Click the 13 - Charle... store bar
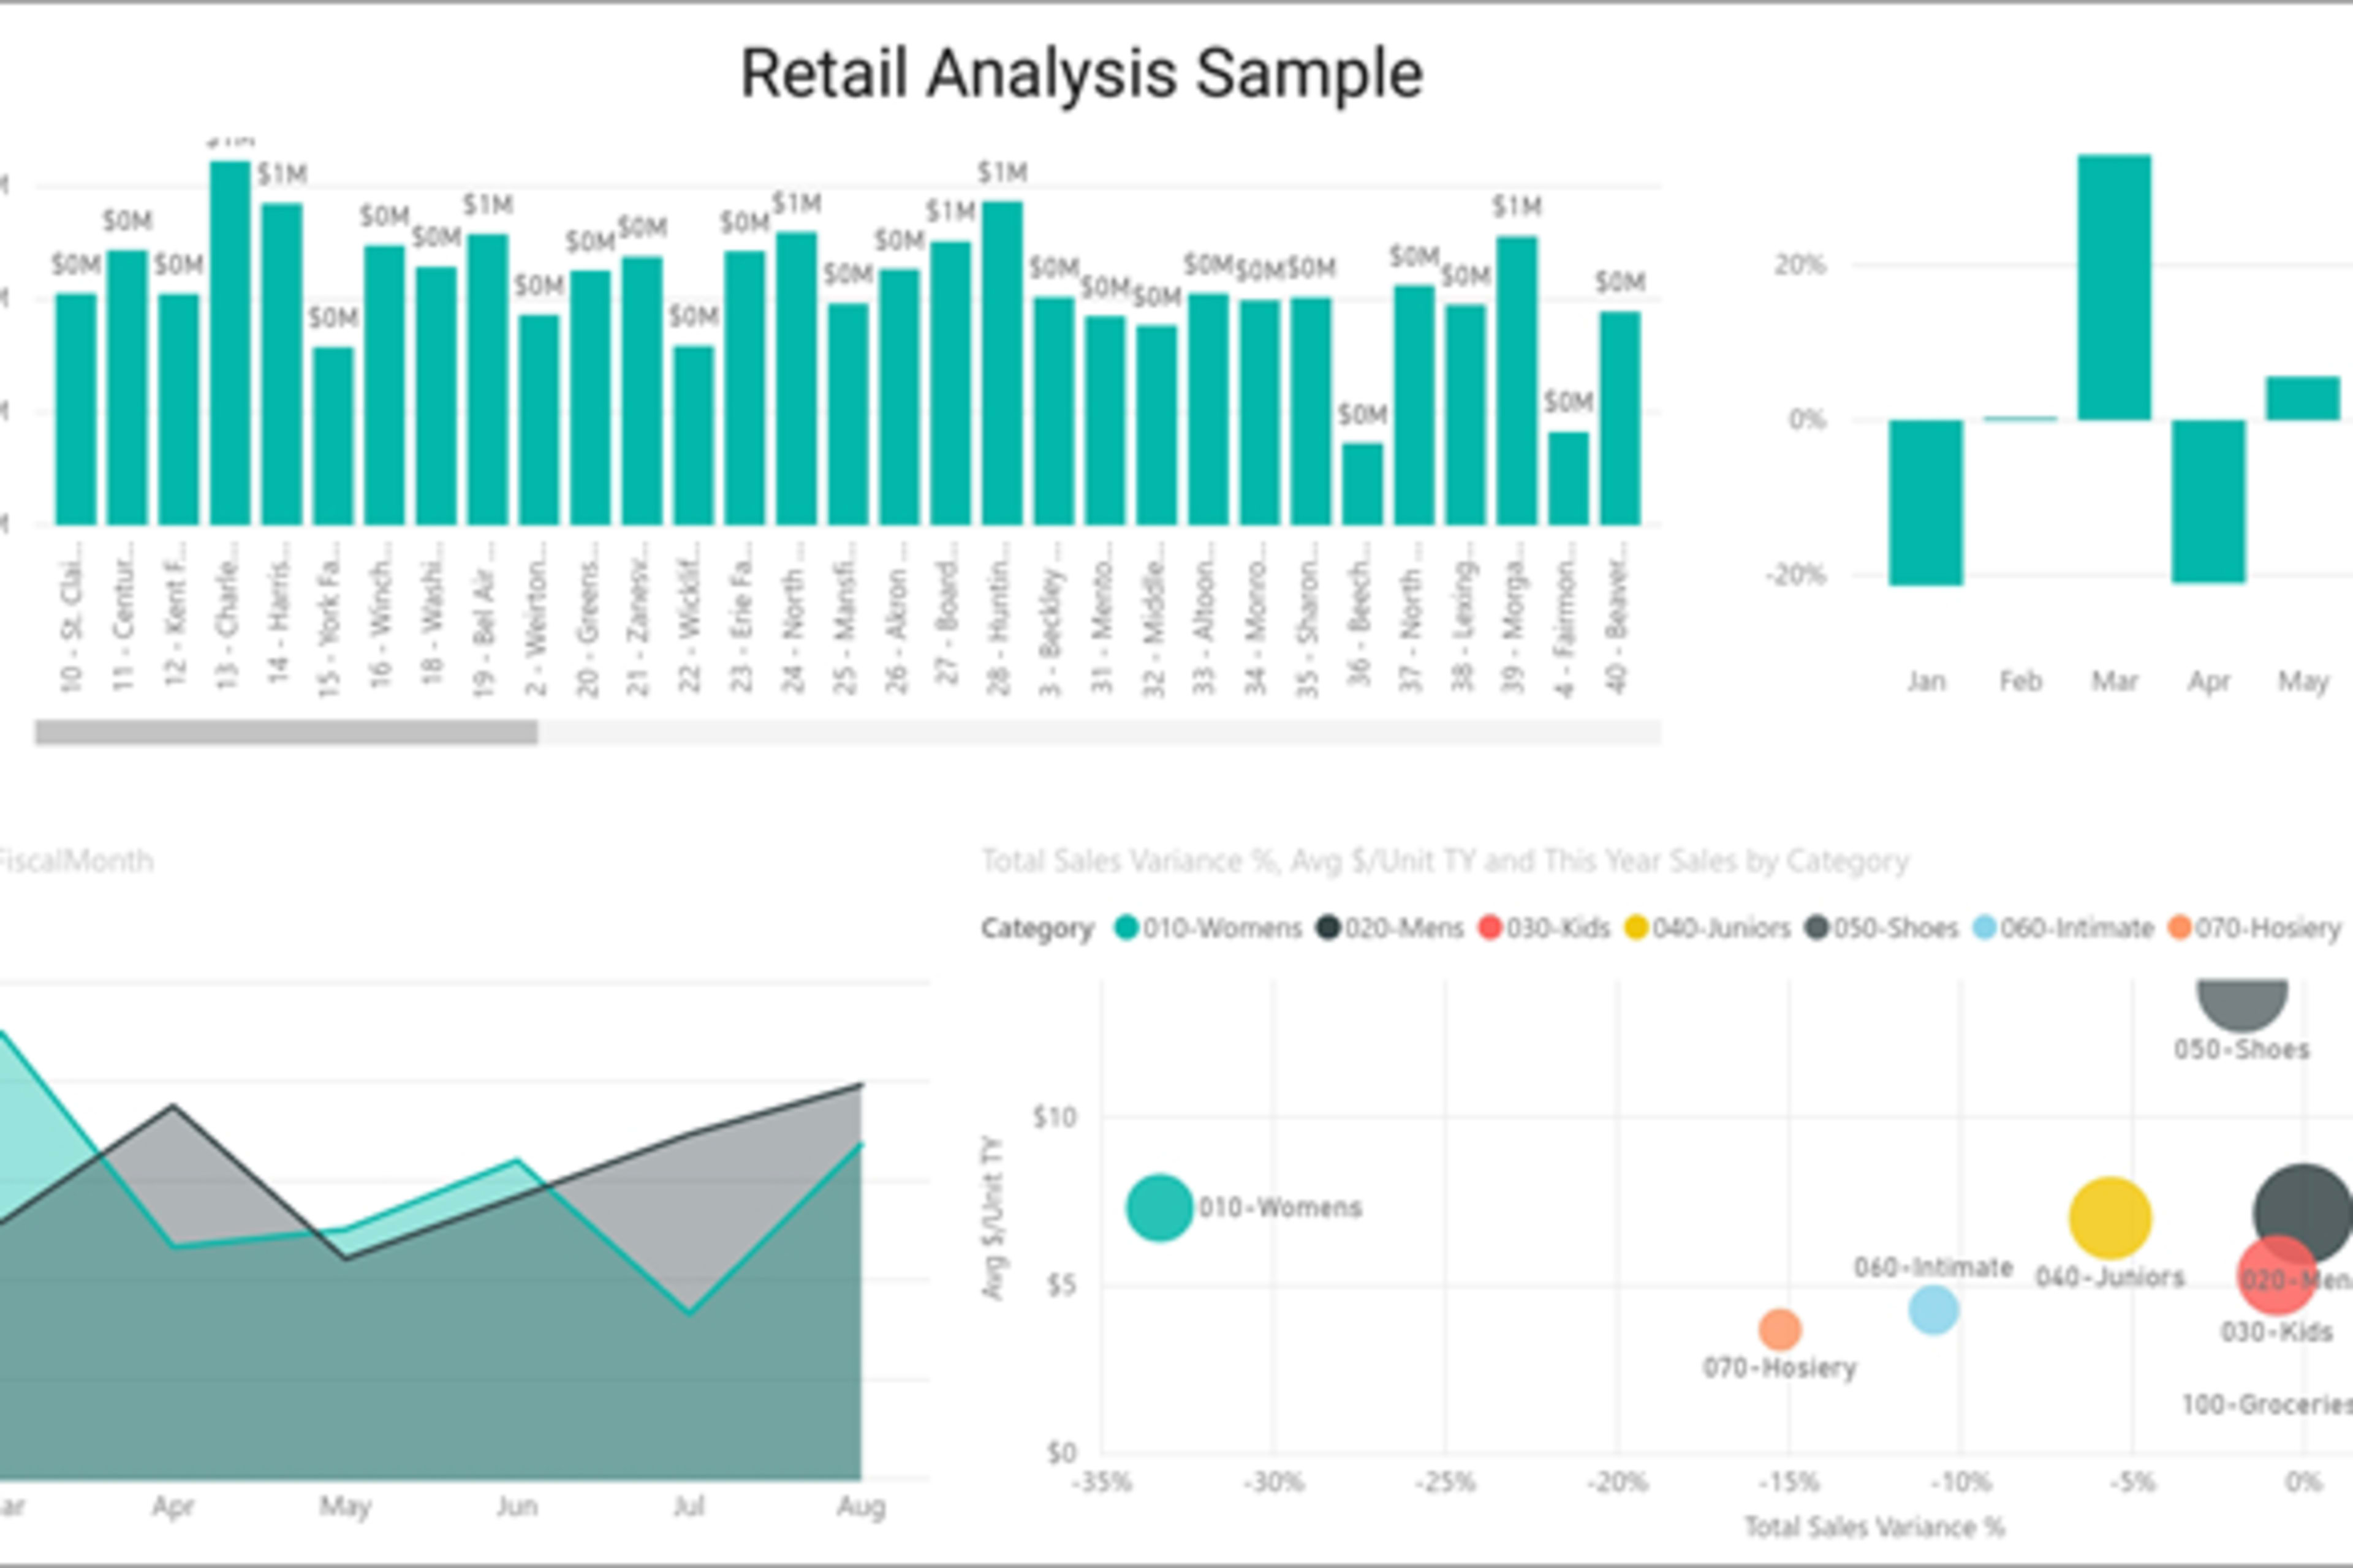The height and width of the screenshot is (1568, 2353). [x=230, y=343]
